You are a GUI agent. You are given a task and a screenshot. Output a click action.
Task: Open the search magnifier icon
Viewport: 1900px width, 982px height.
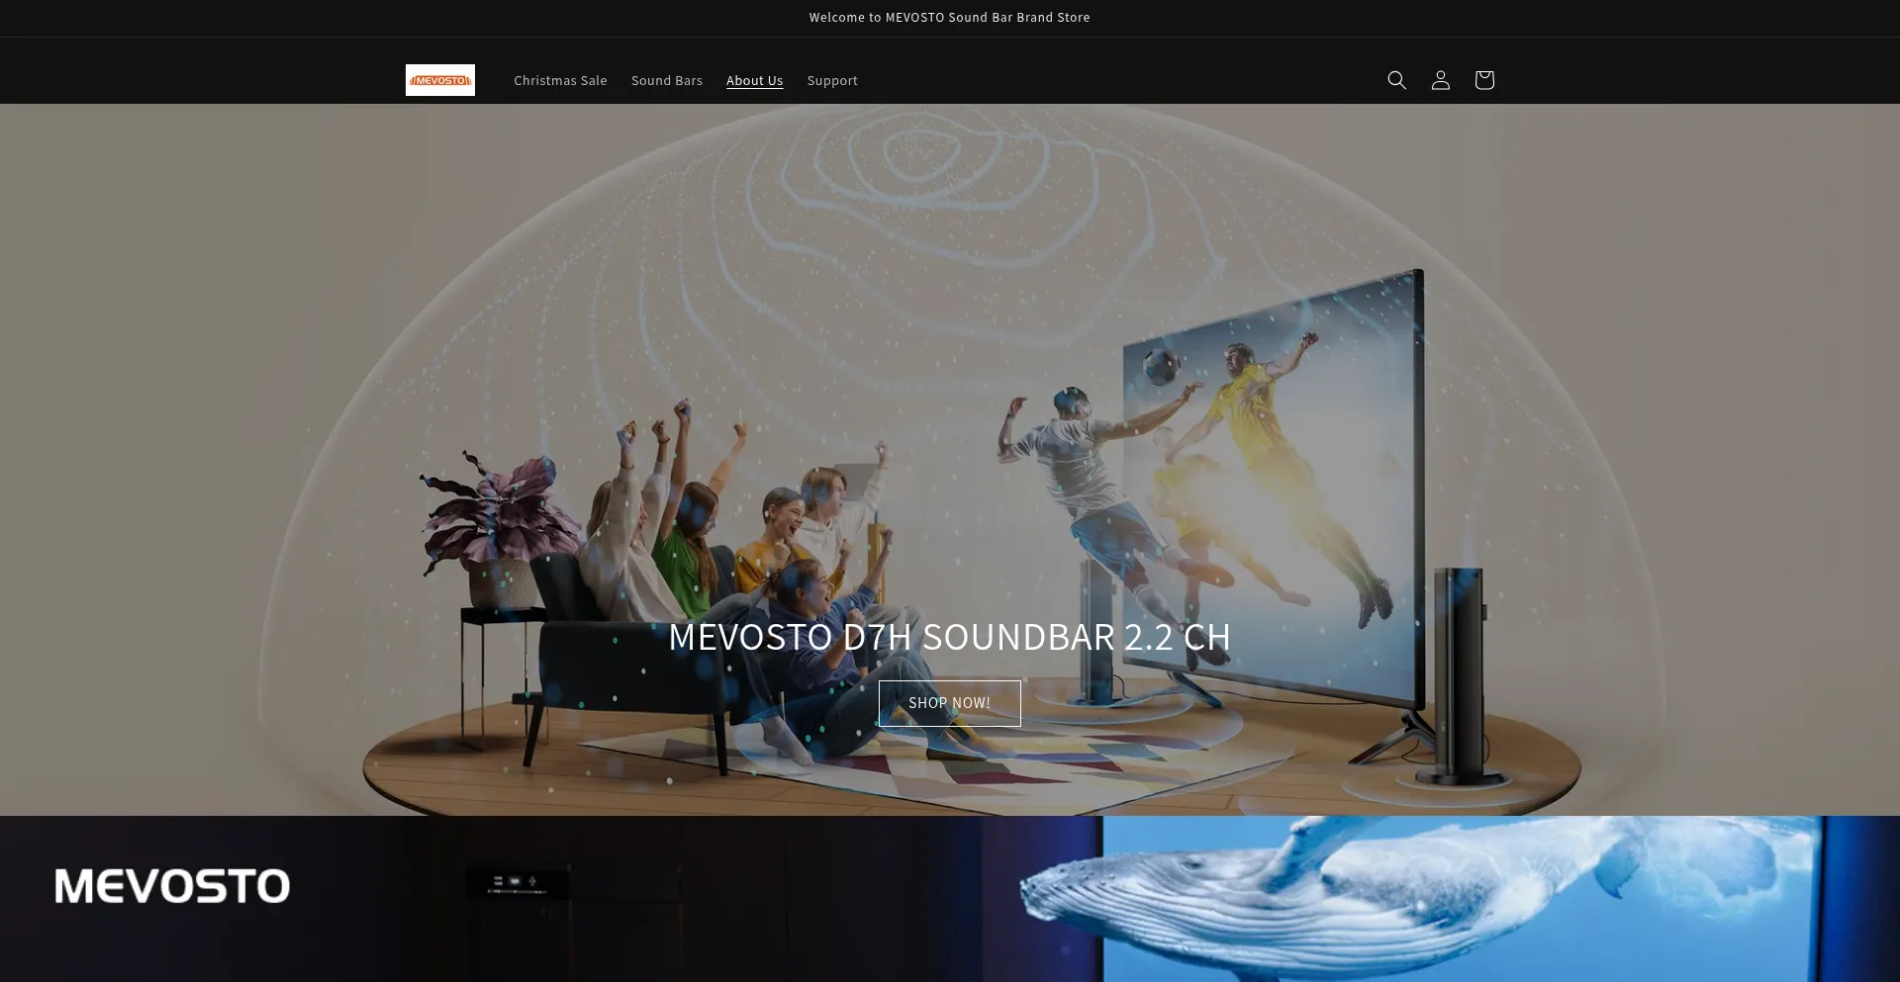1396,80
